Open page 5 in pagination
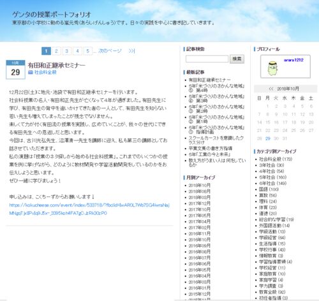Viewport: 319px width, 301px height. coord(88,51)
